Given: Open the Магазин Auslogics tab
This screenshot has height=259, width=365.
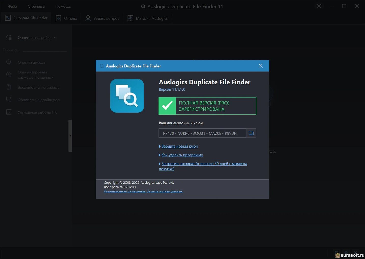Looking at the screenshot, I should coord(148,18).
